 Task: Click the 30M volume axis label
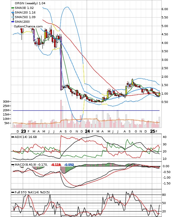6,102
